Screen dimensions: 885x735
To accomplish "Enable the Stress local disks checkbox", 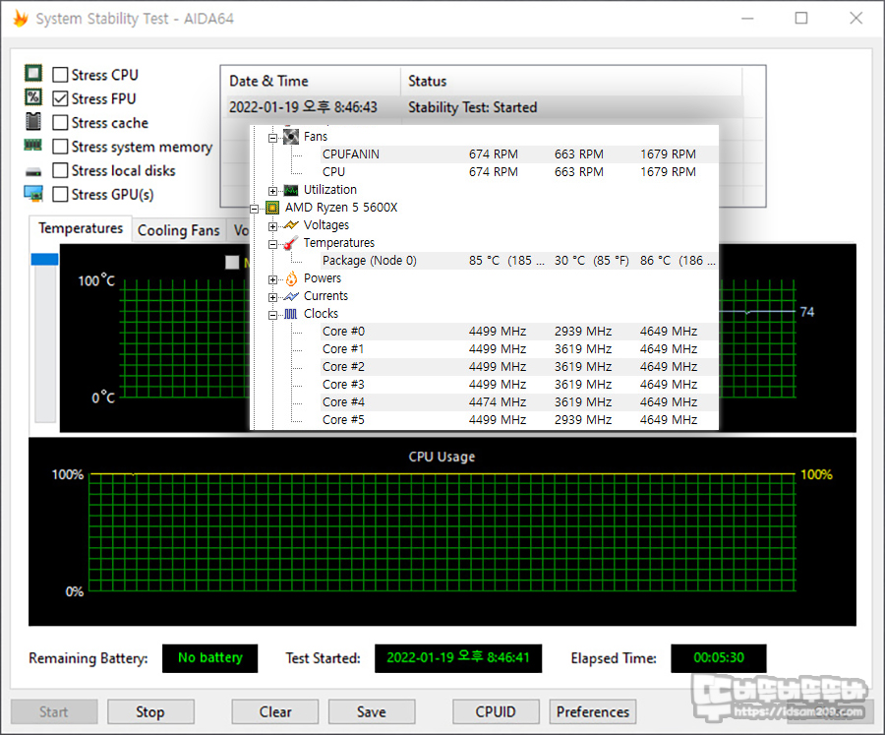I will click(x=60, y=170).
